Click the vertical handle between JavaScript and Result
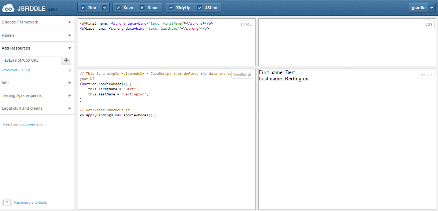The width and height of the screenshot is (438, 211). tap(257, 114)
